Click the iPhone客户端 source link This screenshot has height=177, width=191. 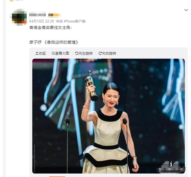(75, 21)
